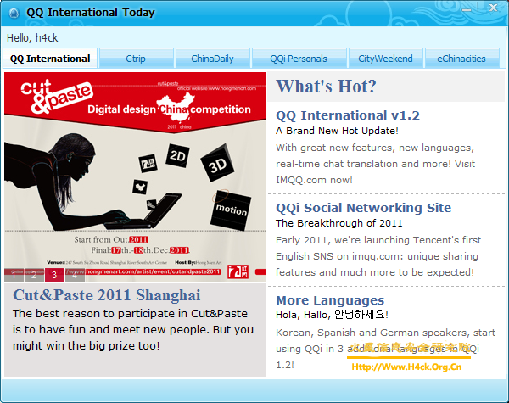The image size is (509, 403).
Task: Click the "What's Hot?" heading
Action: pyautogui.click(x=326, y=87)
